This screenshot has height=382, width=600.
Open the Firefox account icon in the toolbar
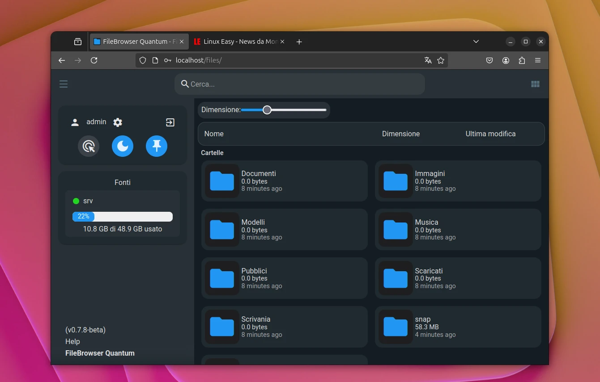(x=506, y=60)
